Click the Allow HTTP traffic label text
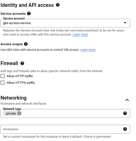136x141 pixels. pyautogui.click(x=20, y=76)
